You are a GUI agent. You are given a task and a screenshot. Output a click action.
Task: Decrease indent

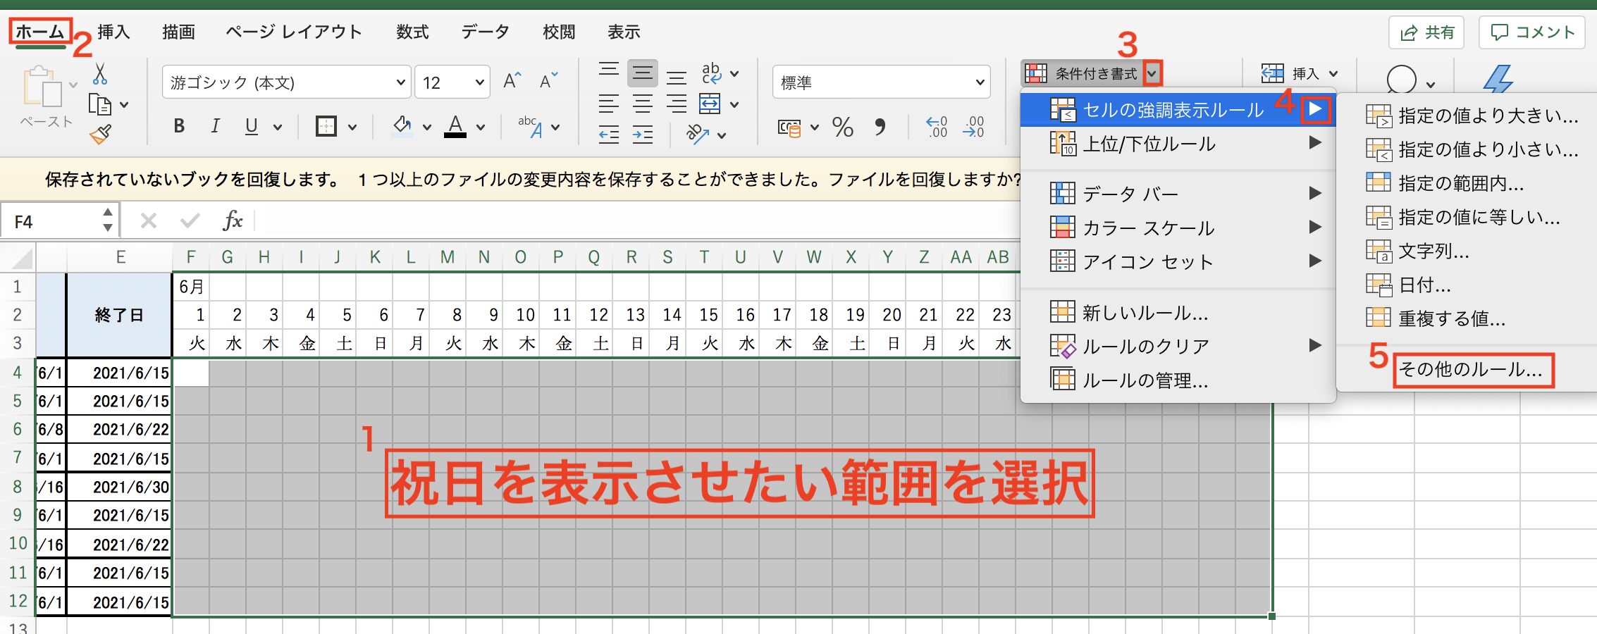(609, 134)
